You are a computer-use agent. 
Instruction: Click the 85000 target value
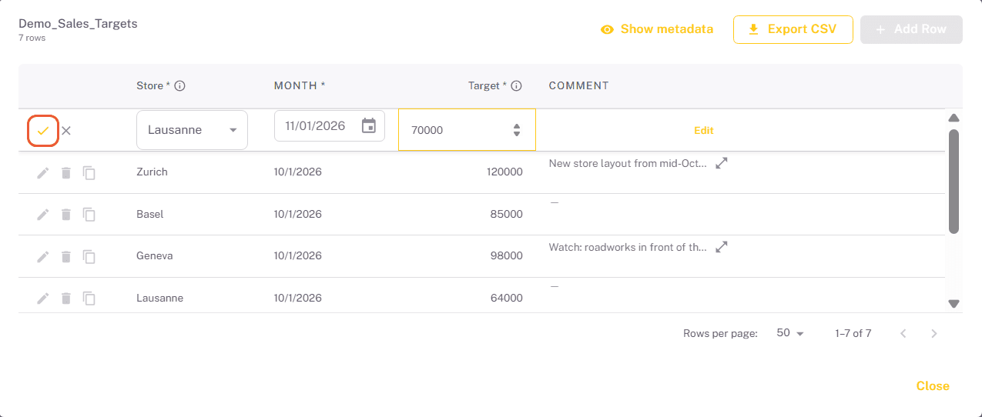(x=506, y=215)
